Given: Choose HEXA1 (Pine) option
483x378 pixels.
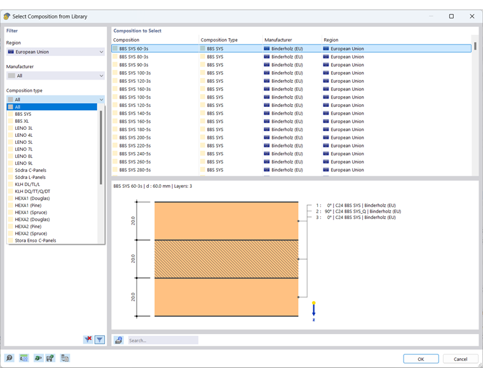Looking at the screenshot, I should click(x=51, y=206).
